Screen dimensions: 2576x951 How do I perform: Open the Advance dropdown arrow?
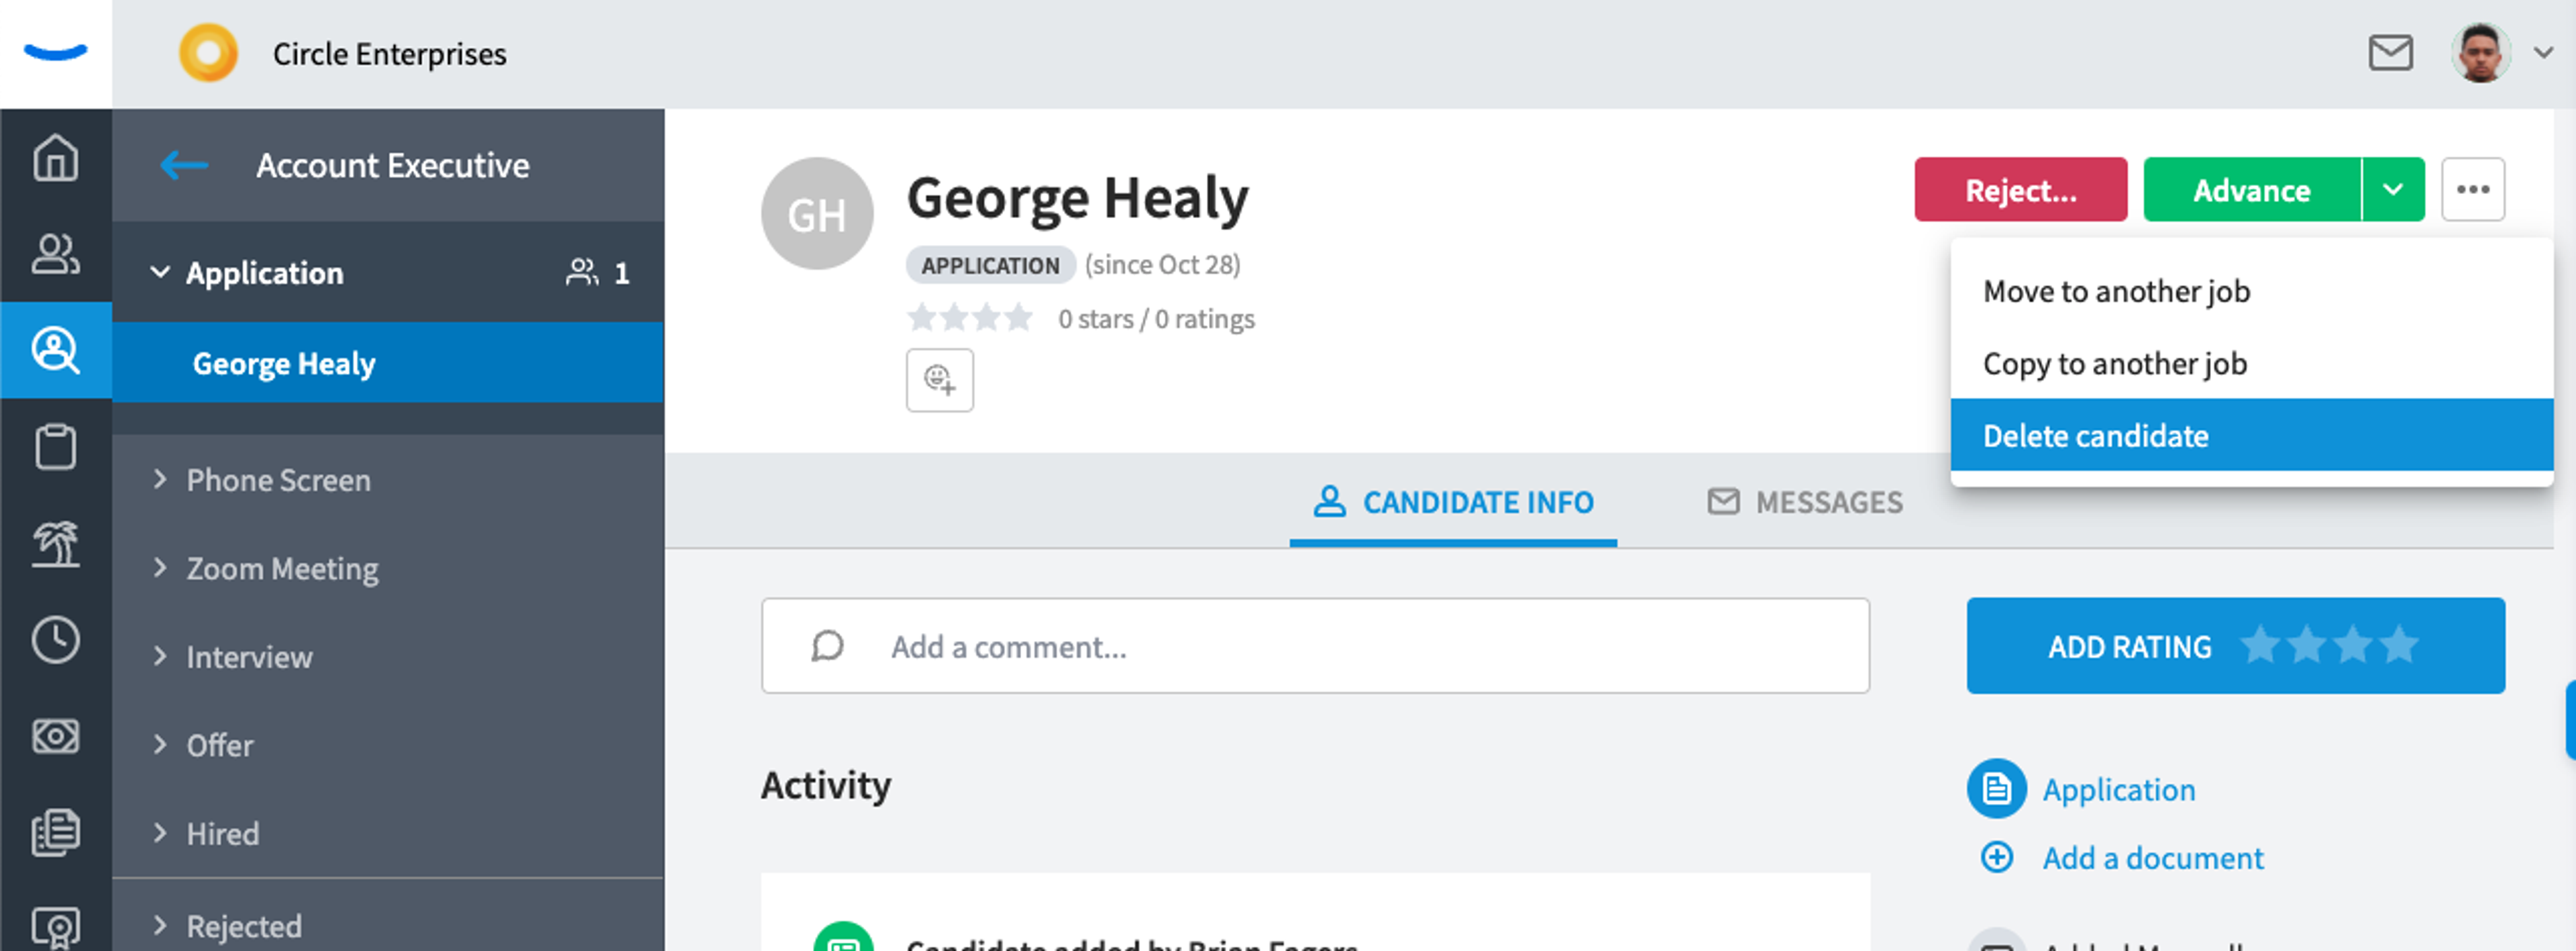point(2392,189)
